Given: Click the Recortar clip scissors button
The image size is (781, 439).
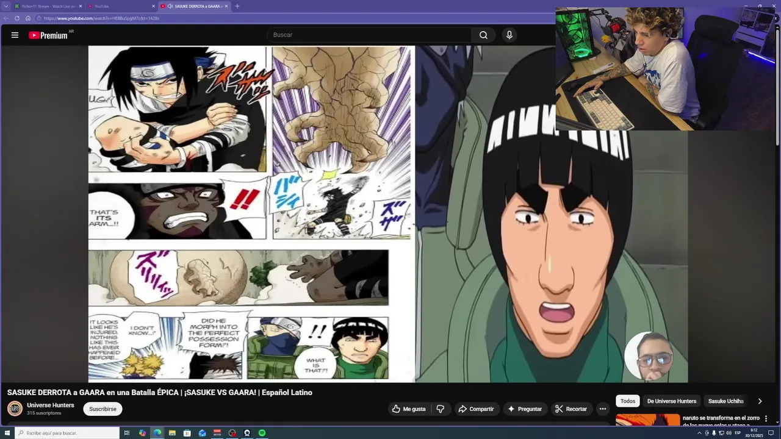Looking at the screenshot, I should [571, 409].
